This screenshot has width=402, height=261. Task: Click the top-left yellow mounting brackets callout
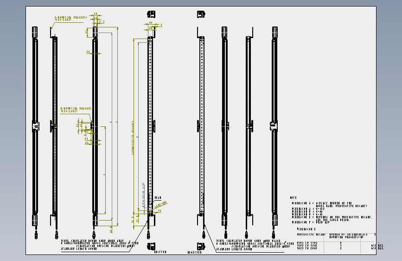pos(71,19)
